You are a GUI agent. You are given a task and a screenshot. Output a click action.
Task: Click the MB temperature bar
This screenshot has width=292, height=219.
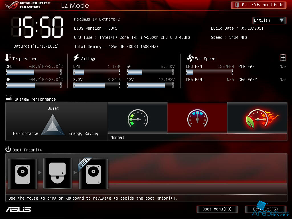[x=34, y=85]
